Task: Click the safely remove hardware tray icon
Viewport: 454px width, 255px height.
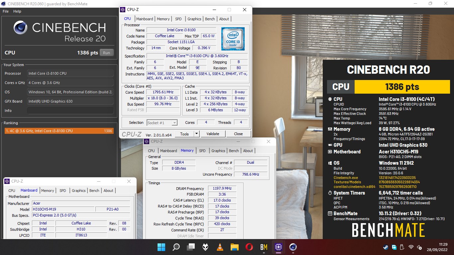Action: pos(402,247)
